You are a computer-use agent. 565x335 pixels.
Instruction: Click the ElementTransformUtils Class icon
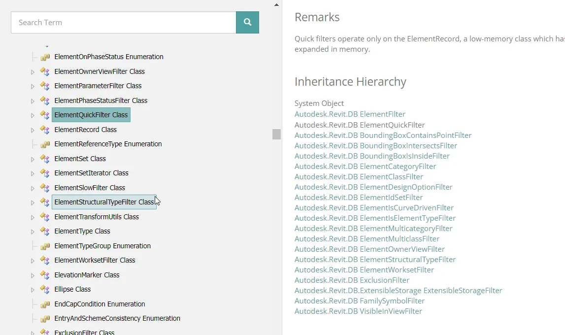pos(45,217)
